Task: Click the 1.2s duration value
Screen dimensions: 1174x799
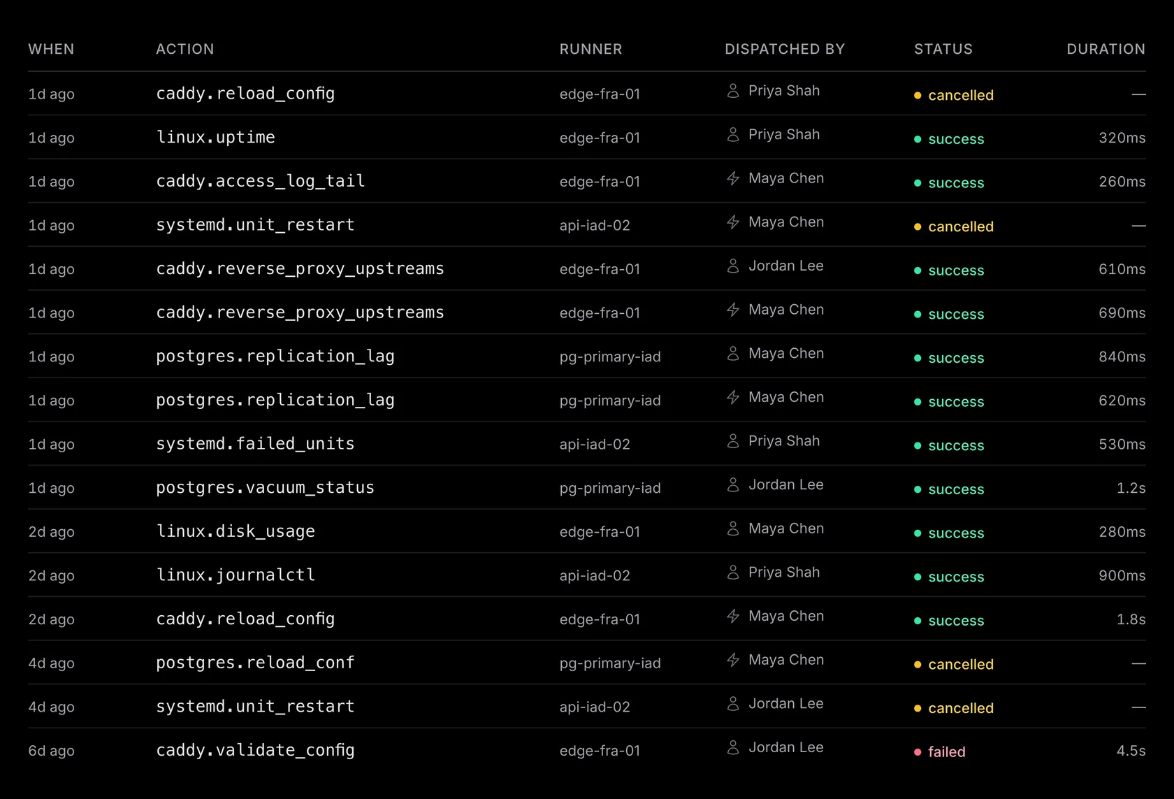Action: point(1131,488)
